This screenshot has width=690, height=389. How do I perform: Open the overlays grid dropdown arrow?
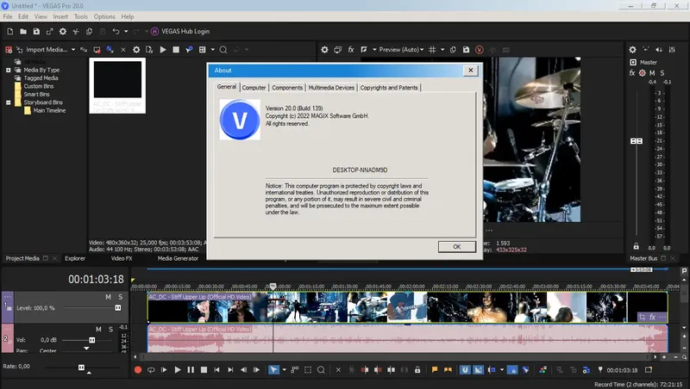click(x=442, y=50)
